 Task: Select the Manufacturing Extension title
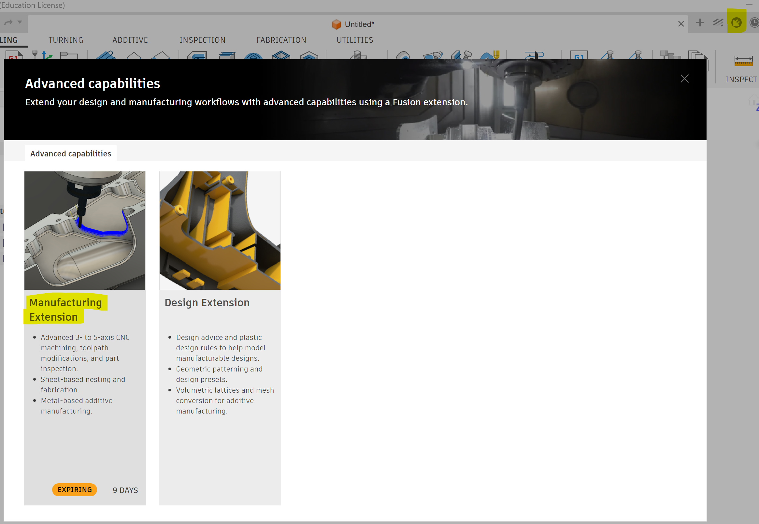point(65,309)
